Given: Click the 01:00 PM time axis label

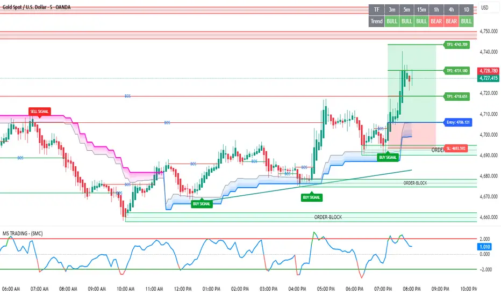Looking at the screenshot, I should pyautogui.click(x=211, y=289).
